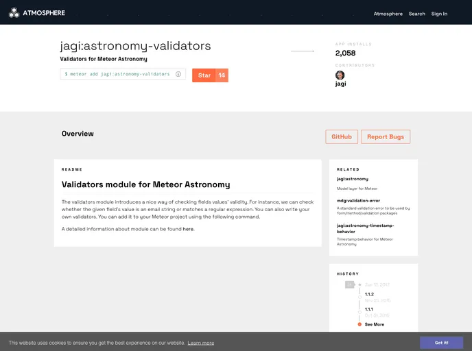This screenshot has height=351, width=472.
Task: Click the jagi contributor name
Action: coord(341,84)
